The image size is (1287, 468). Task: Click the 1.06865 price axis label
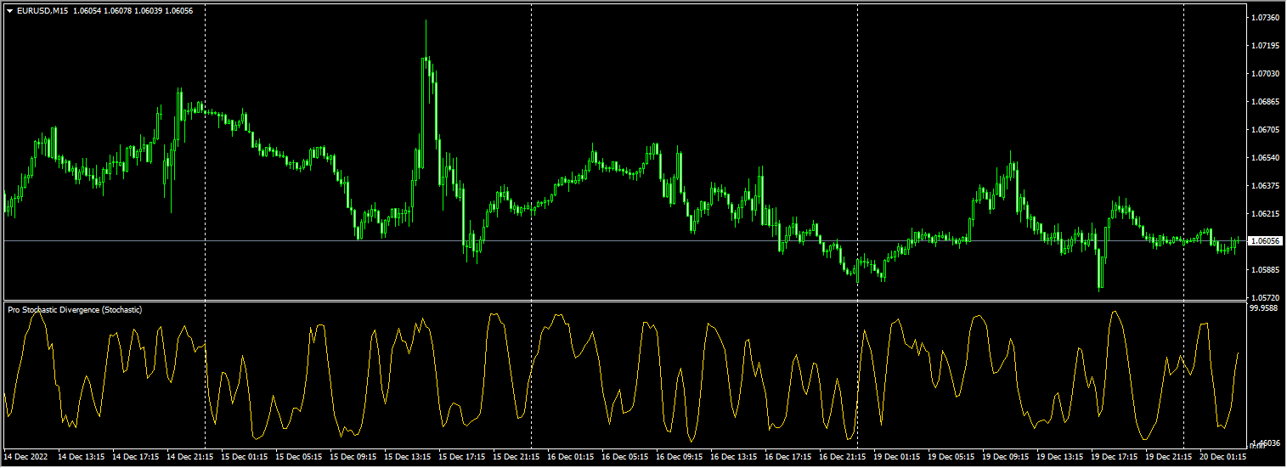[x=1266, y=102]
